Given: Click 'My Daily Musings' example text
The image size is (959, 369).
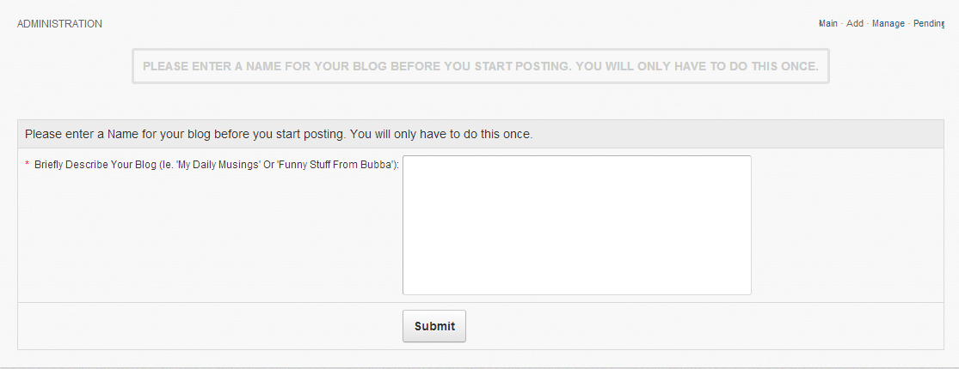Looking at the screenshot, I should 218,164.
